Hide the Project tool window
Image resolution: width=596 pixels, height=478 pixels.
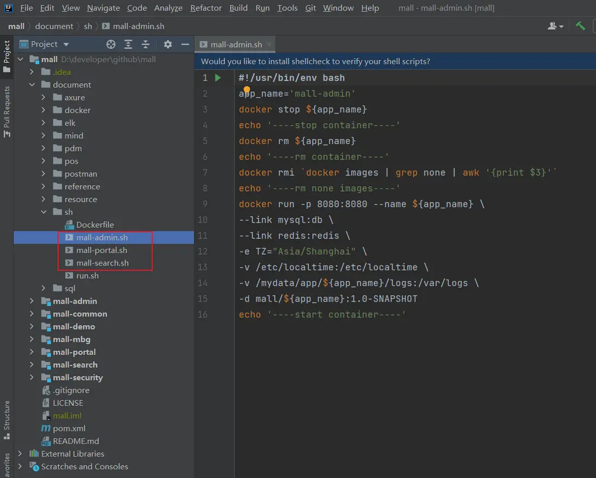(185, 44)
